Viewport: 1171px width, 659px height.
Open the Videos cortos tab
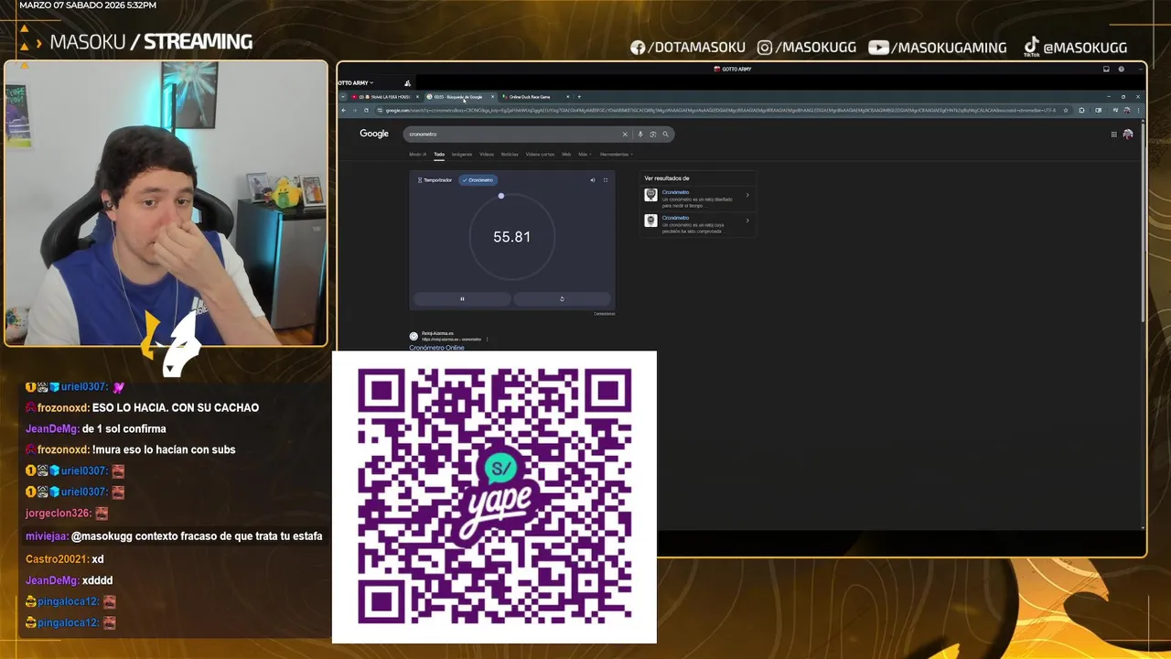coord(540,154)
